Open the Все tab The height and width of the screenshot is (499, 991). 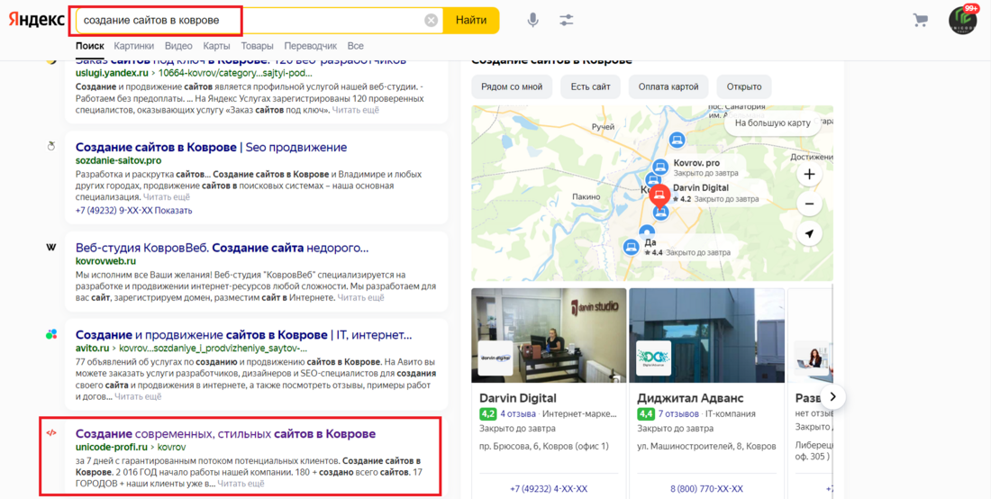point(356,46)
